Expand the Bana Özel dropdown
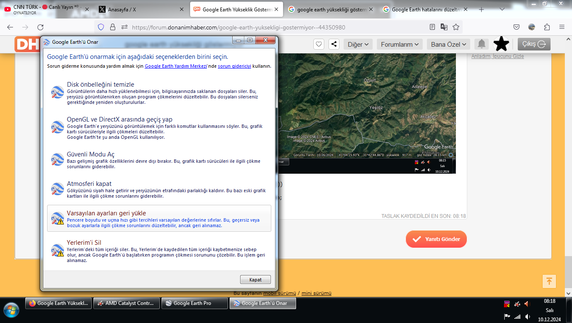The height and width of the screenshot is (323, 572). point(449,44)
